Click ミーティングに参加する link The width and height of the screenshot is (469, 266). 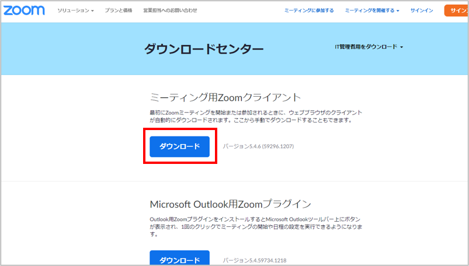pyautogui.click(x=309, y=10)
